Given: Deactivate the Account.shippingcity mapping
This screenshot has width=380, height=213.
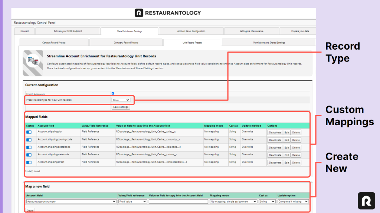Looking at the screenshot, I should tap(275, 132).
